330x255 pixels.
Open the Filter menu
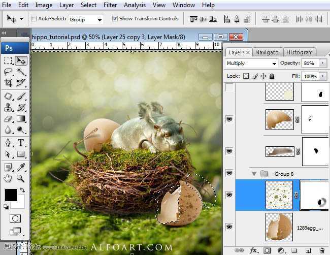(x=110, y=5)
